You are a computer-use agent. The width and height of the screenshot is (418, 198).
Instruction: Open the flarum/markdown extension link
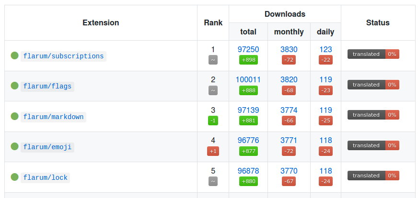click(x=53, y=117)
